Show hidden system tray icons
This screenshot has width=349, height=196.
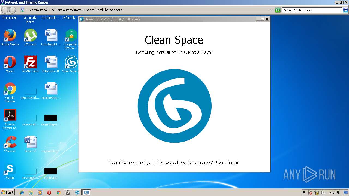(304, 192)
